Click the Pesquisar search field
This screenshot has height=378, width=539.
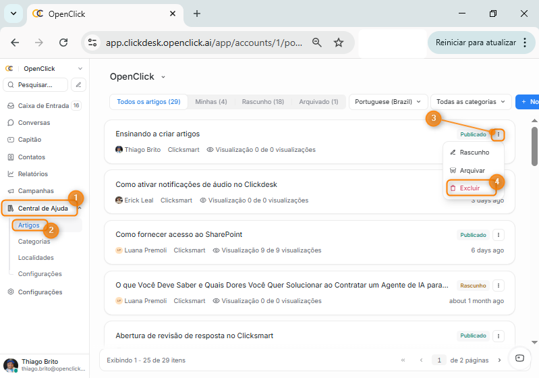(36, 85)
